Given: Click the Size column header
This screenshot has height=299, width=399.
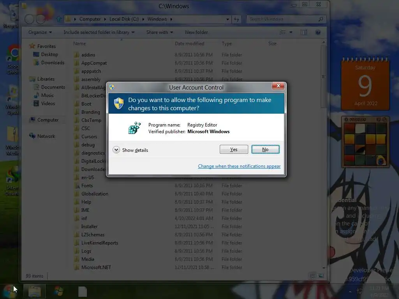Looking at the screenshot, I should tap(272, 44).
